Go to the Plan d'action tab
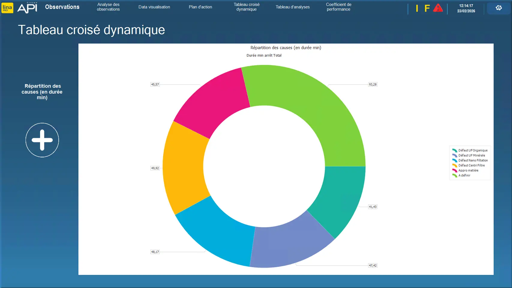 tap(200, 7)
